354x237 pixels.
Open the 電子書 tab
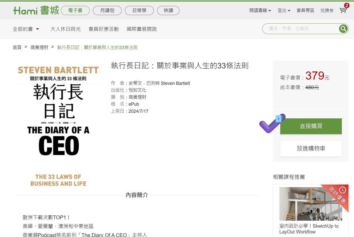[75, 10]
